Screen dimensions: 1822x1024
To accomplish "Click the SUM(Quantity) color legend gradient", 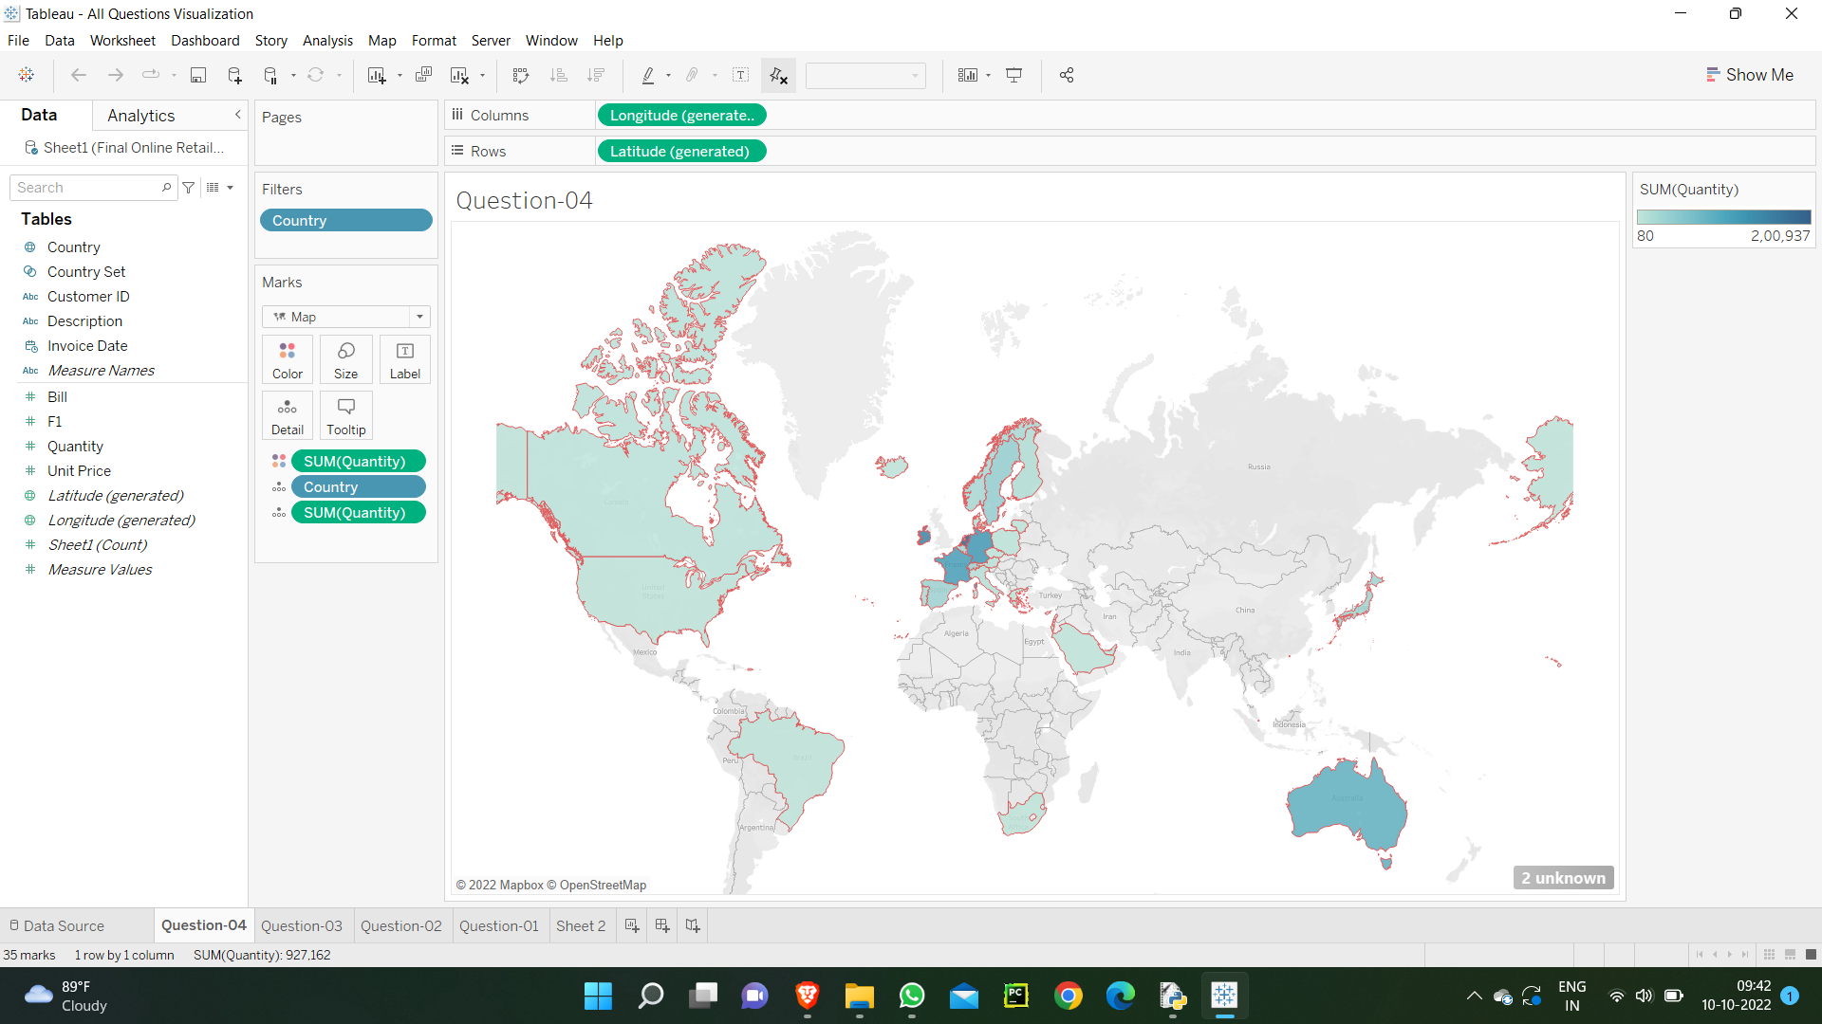I will tap(1724, 217).
